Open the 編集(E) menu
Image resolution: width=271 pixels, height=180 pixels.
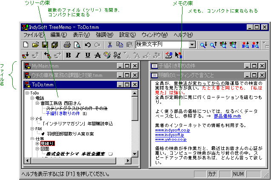(x=59, y=35)
